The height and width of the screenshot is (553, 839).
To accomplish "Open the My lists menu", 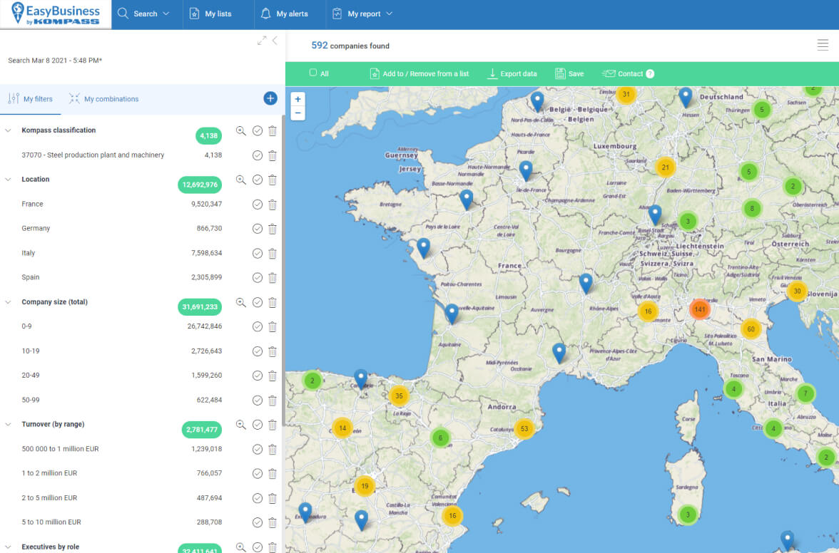I will pos(210,14).
